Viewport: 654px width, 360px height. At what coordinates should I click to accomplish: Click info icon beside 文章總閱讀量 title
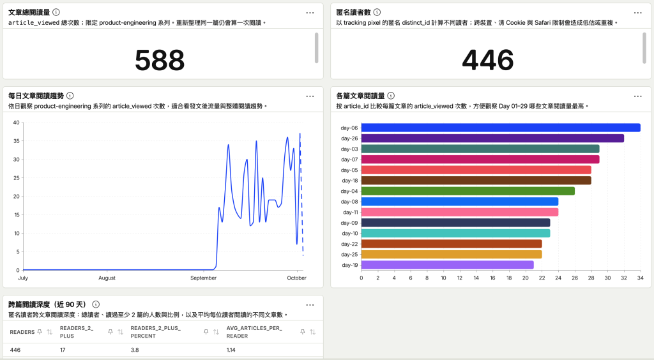click(56, 13)
